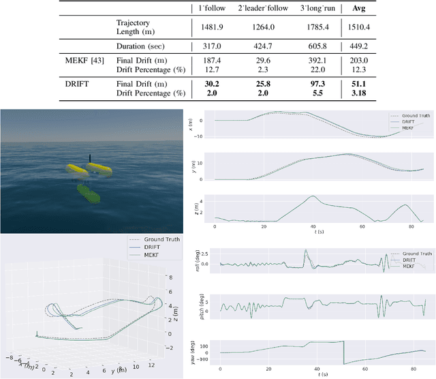Click duration value 605.8

(x=317, y=46)
